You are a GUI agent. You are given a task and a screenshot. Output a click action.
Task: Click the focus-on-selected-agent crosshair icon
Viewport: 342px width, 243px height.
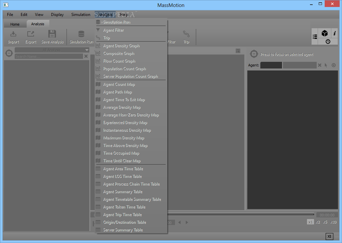click(254, 54)
